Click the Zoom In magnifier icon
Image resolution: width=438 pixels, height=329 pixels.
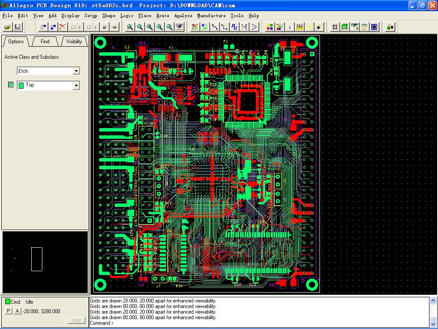click(150, 27)
